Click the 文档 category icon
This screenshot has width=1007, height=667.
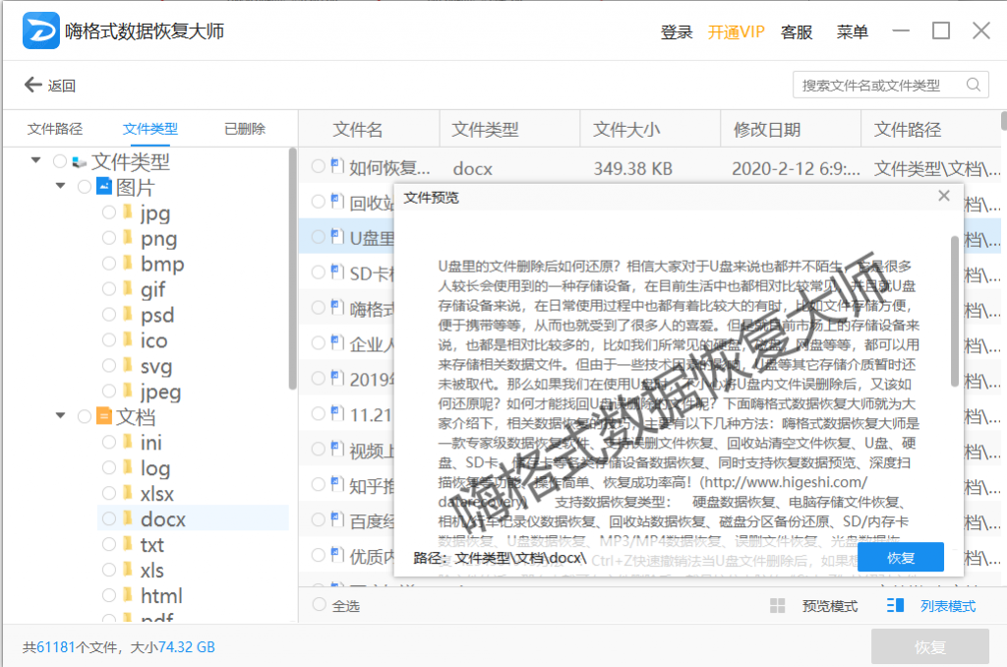point(104,416)
